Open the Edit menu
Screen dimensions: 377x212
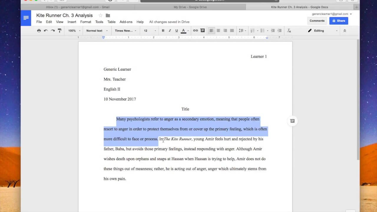[x=49, y=22]
